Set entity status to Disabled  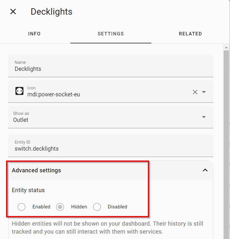pos(97,207)
